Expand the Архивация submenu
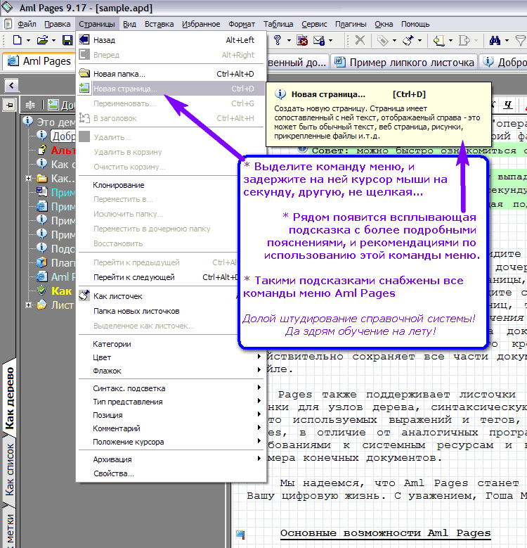This screenshot has height=548, width=527. (171, 459)
